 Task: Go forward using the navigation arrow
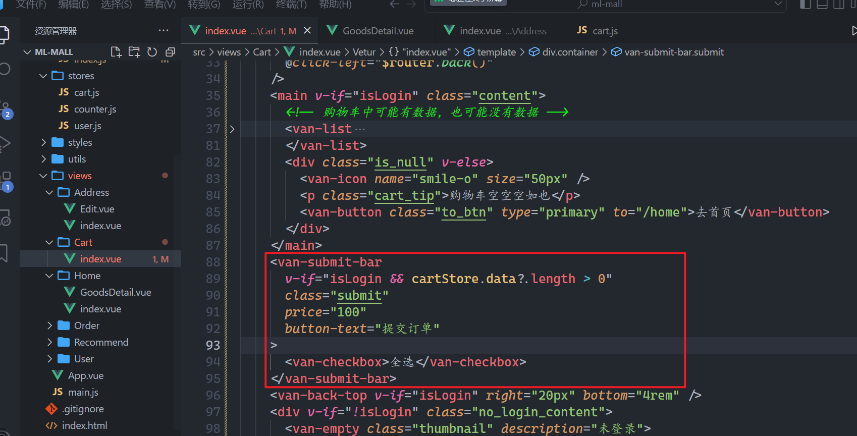coord(411,4)
